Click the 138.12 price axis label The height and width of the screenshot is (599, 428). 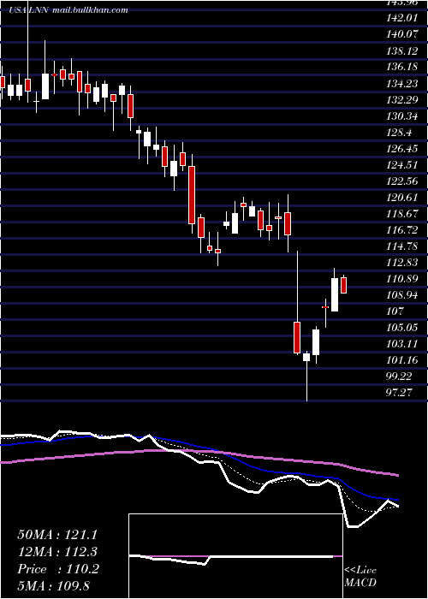tap(401, 50)
